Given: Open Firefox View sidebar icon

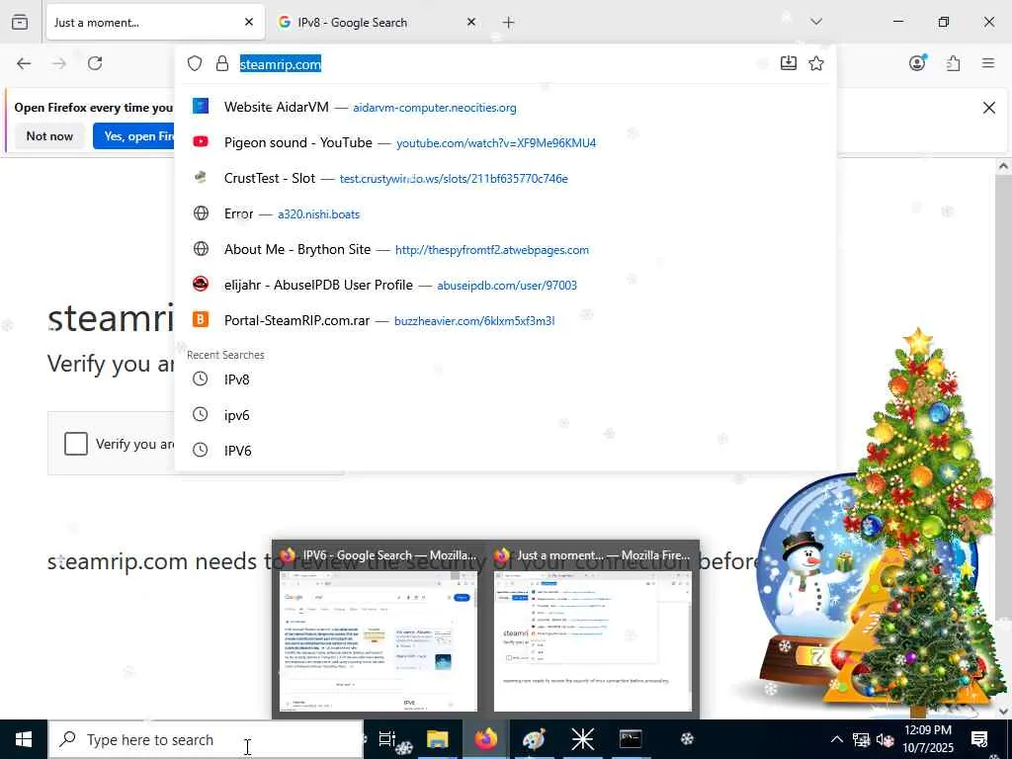Looking at the screenshot, I should pos(20,22).
